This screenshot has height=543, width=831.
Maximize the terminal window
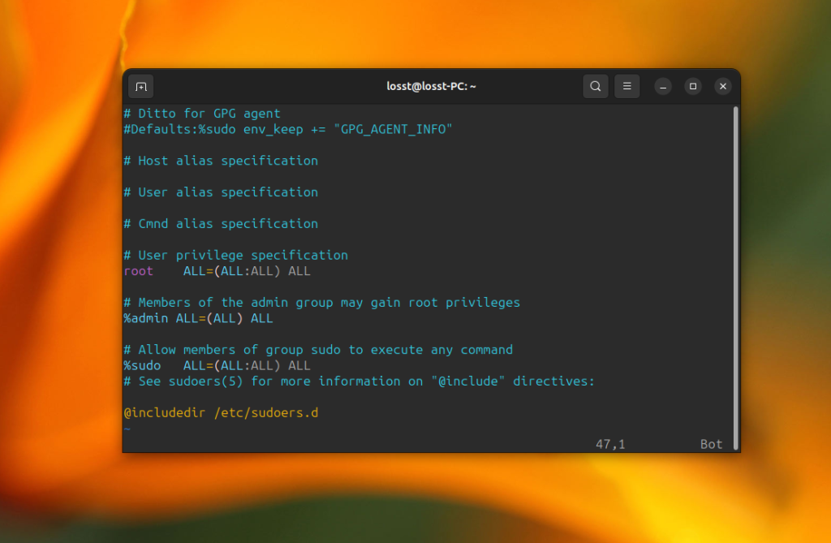click(x=693, y=86)
